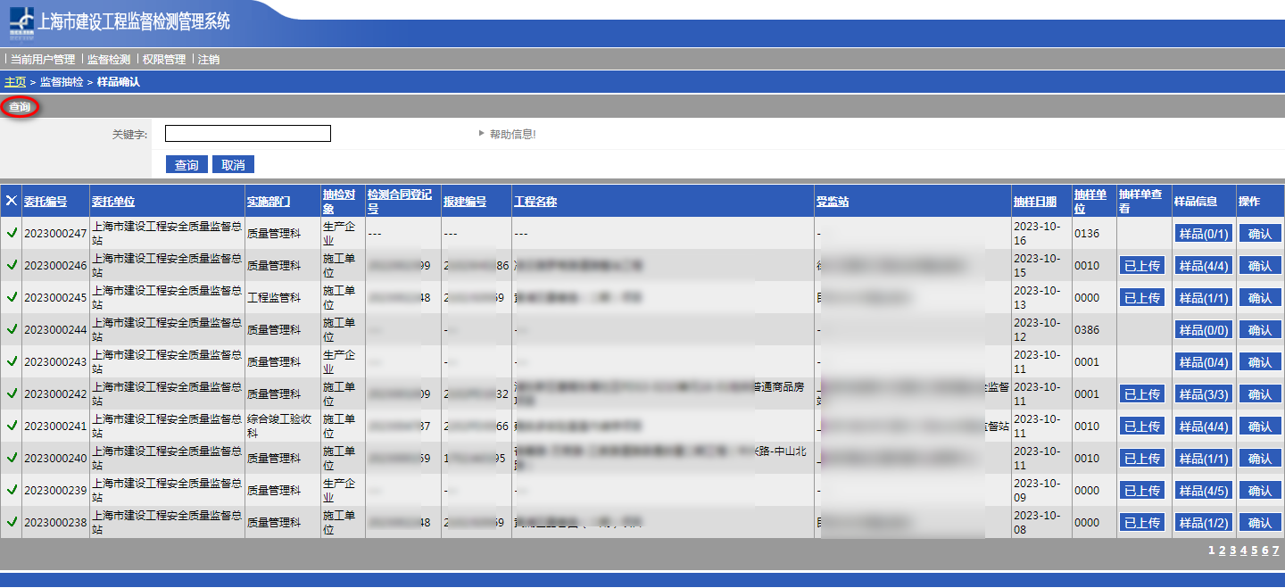Viewport: 1285px width, 588px height.
Task: Click green checkmark for row 2023000247
Action: click(x=12, y=233)
